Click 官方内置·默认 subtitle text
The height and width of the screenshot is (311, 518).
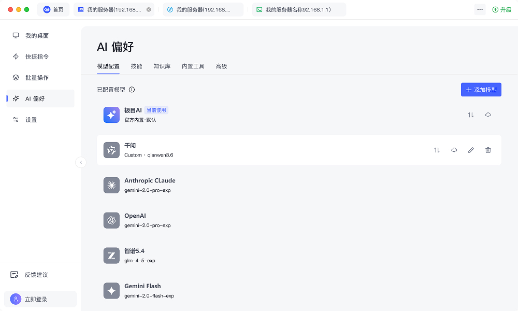pyautogui.click(x=140, y=120)
